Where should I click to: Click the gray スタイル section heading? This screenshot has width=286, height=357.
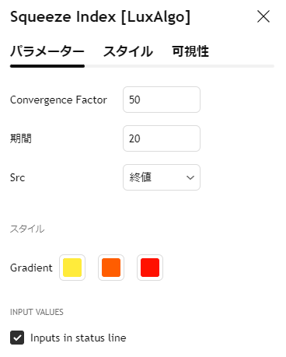27,229
